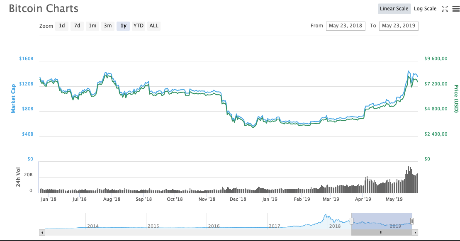Click the $120B market cap tick
The height and width of the screenshot is (241, 460).
(26, 84)
